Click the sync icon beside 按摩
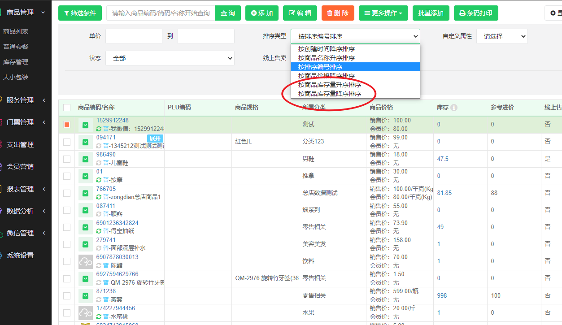 pos(99,180)
